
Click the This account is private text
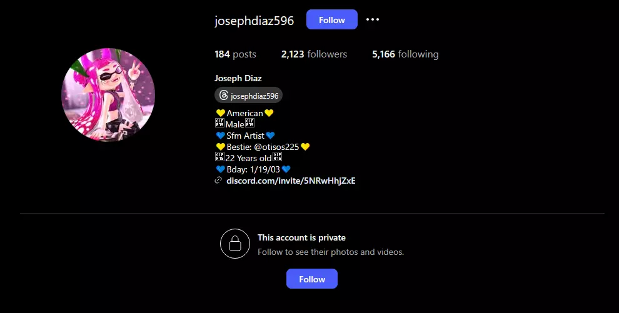click(x=301, y=237)
